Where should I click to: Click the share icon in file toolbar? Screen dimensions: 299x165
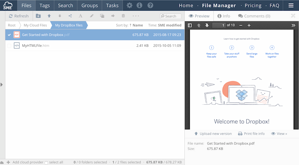(x=70, y=16)
